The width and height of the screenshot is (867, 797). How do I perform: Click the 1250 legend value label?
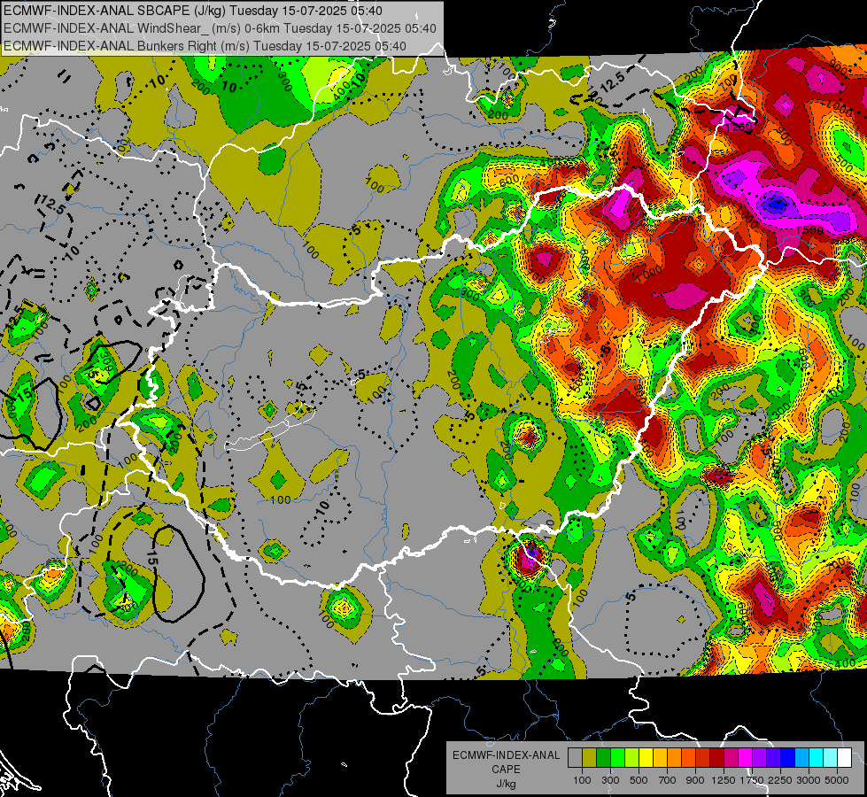[x=724, y=780]
